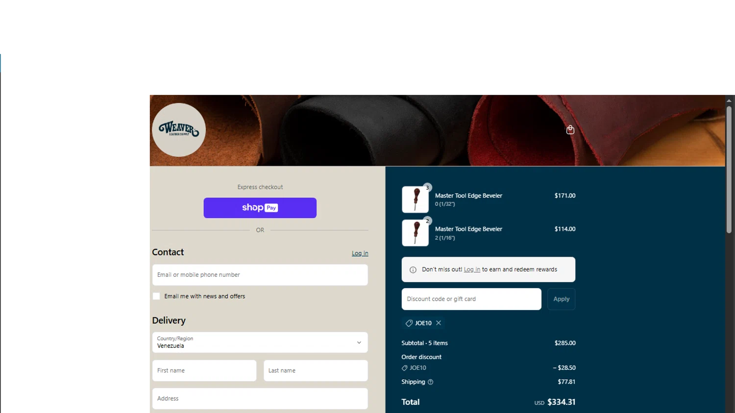Enable Email me with news and offers
Viewport: 735px width, 413px height.
point(156,296)
